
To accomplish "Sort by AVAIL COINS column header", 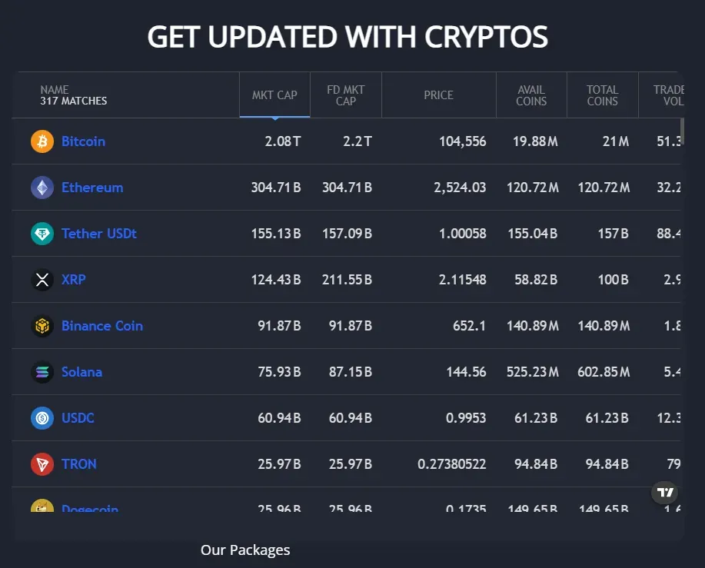I will click(x=531, y=95).
